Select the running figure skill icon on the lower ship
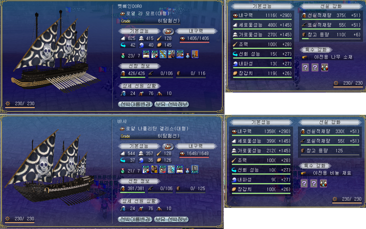This screenshot has width=366, height=229. [x=171, y=169]
